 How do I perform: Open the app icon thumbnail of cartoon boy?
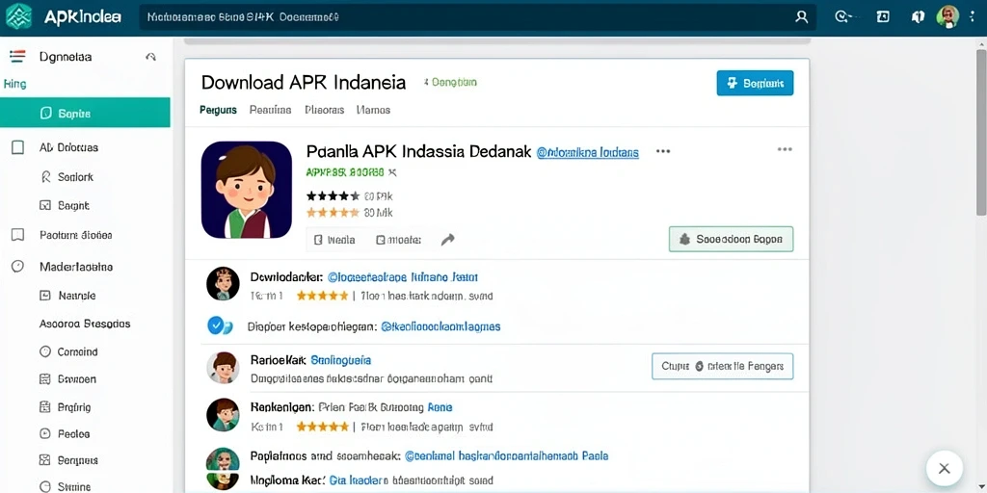click(x=247, y=190)
